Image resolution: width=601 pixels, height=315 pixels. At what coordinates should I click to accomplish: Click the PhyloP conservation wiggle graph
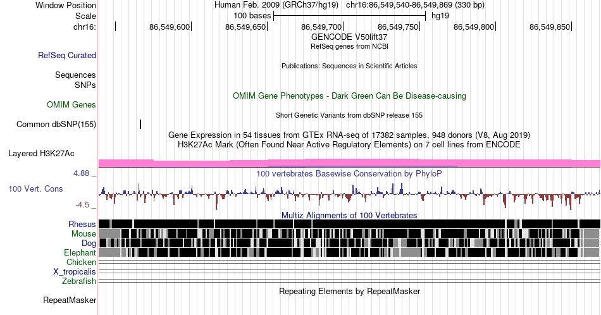349,195
